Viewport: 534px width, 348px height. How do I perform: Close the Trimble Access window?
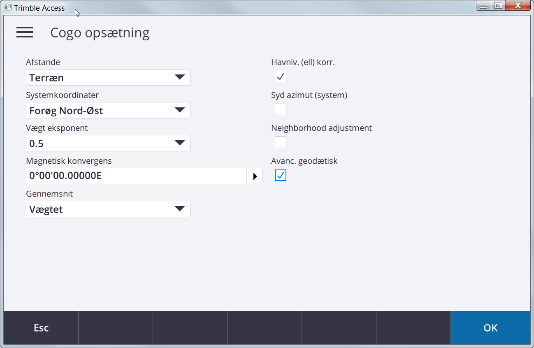[x=517, y=6]
